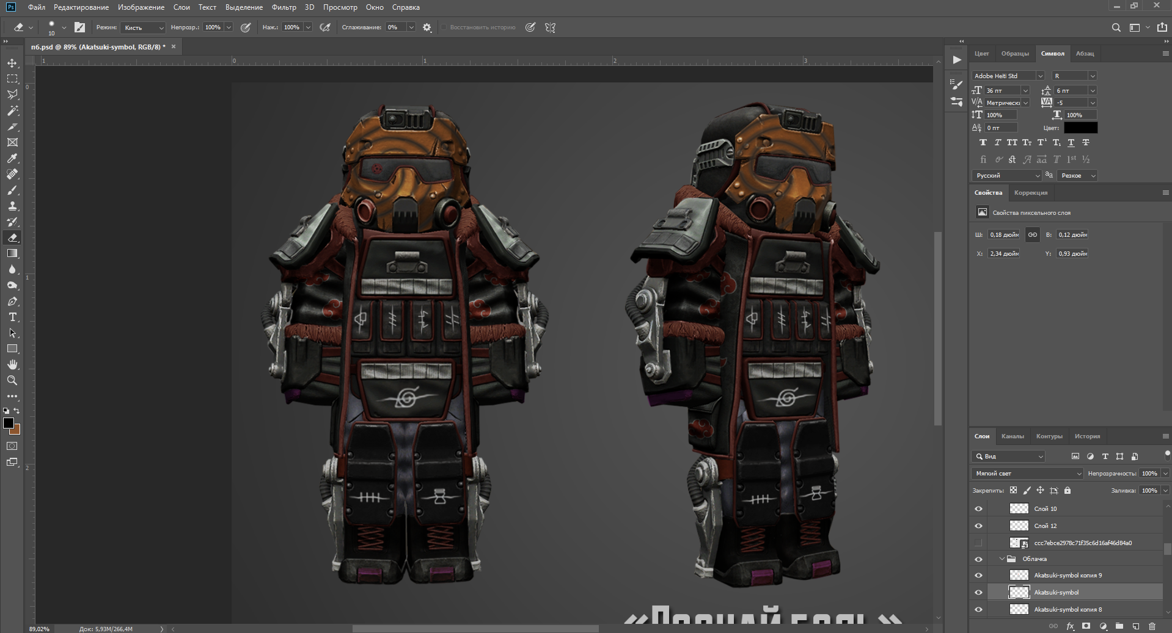The height and width of the screenshot is (633, 1172).
Task: Toggle lock all on layer
Action: [1068, 490]
